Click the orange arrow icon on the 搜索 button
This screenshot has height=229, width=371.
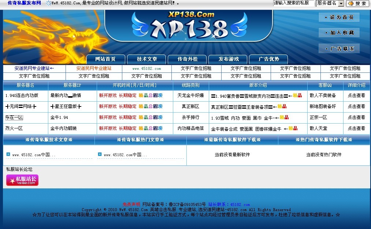[x=350, y=3]
